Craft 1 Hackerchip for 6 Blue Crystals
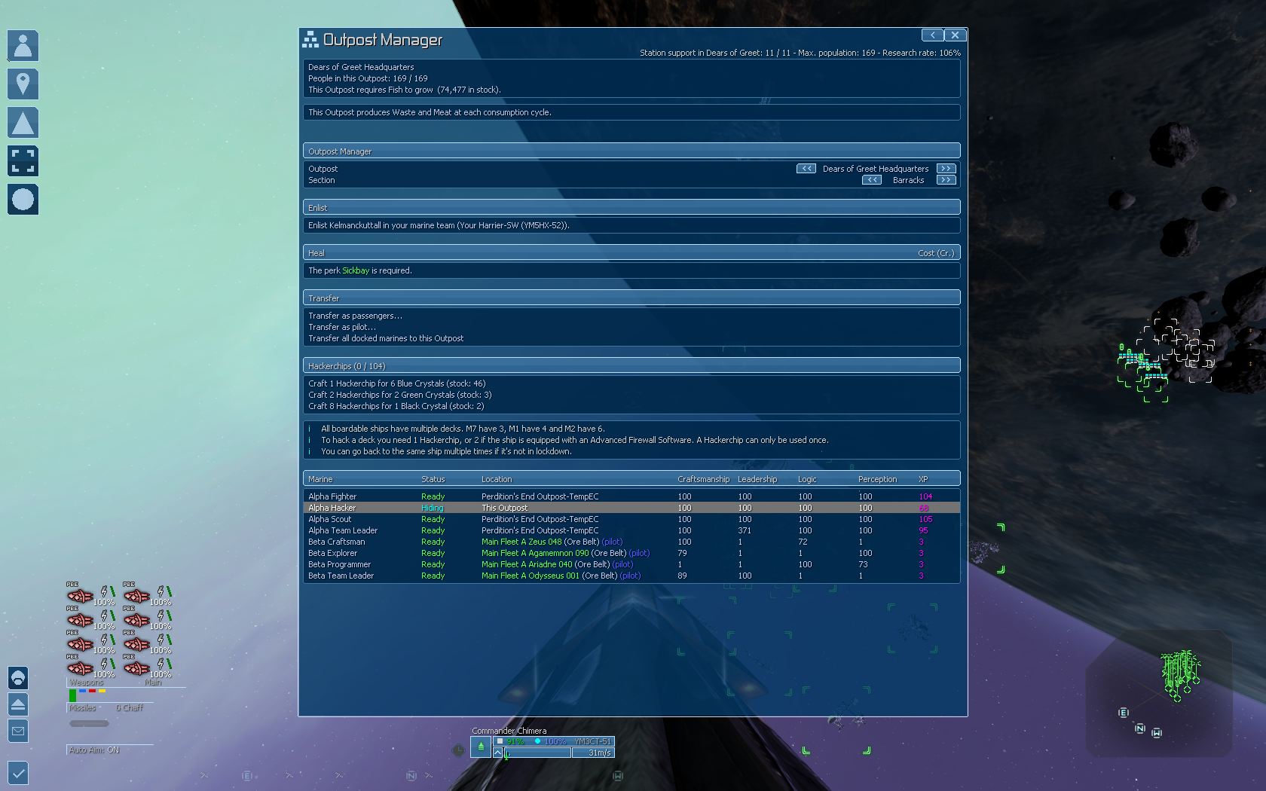 [x=396, y=383]
